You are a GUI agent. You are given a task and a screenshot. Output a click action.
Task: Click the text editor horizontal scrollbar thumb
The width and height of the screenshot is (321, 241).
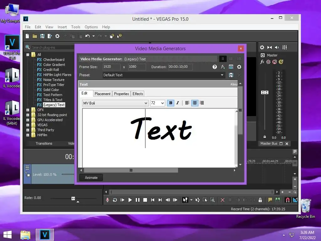coord(131,170)
